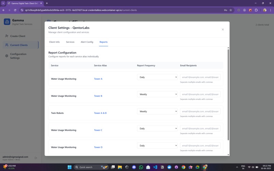This screenshot has height=171, width=274.
Task: Open the Mail app from the taskbar
Action: click(x=148, y=167)
